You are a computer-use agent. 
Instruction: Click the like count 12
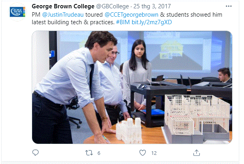154,153
